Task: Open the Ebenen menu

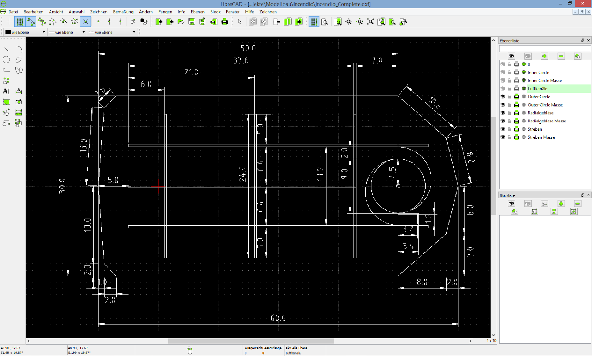Action: (198, 12)
